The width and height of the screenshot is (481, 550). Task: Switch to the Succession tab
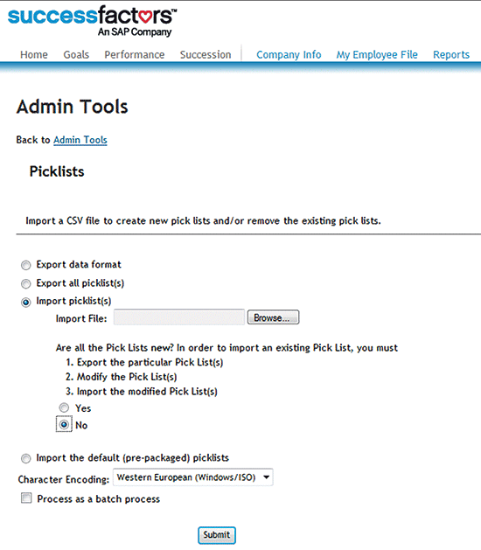pyautogui.click(x=206, y=55)
